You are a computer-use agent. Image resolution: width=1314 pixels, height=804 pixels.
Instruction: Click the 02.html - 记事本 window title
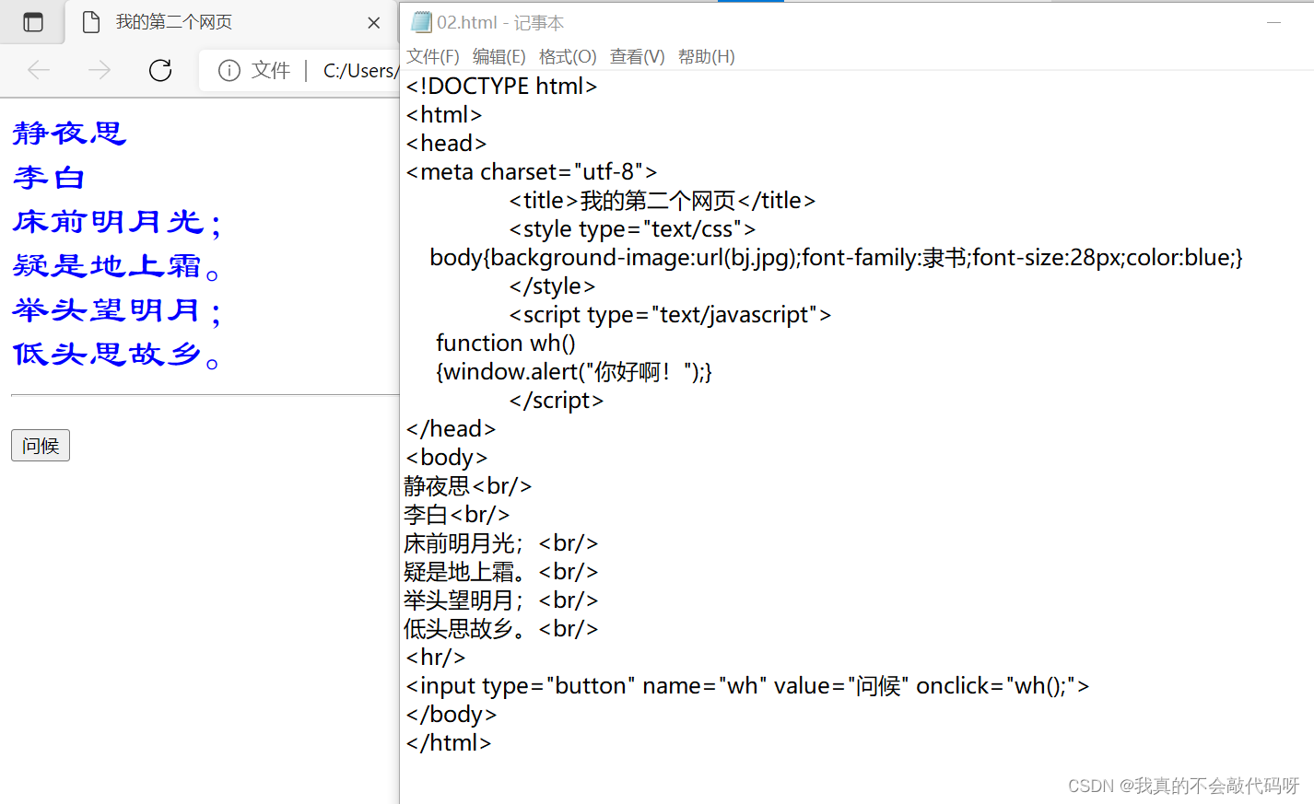(500, 22)
